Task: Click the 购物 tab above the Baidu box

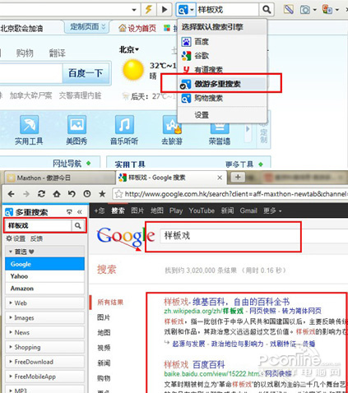Action: [x=25, y=53]
